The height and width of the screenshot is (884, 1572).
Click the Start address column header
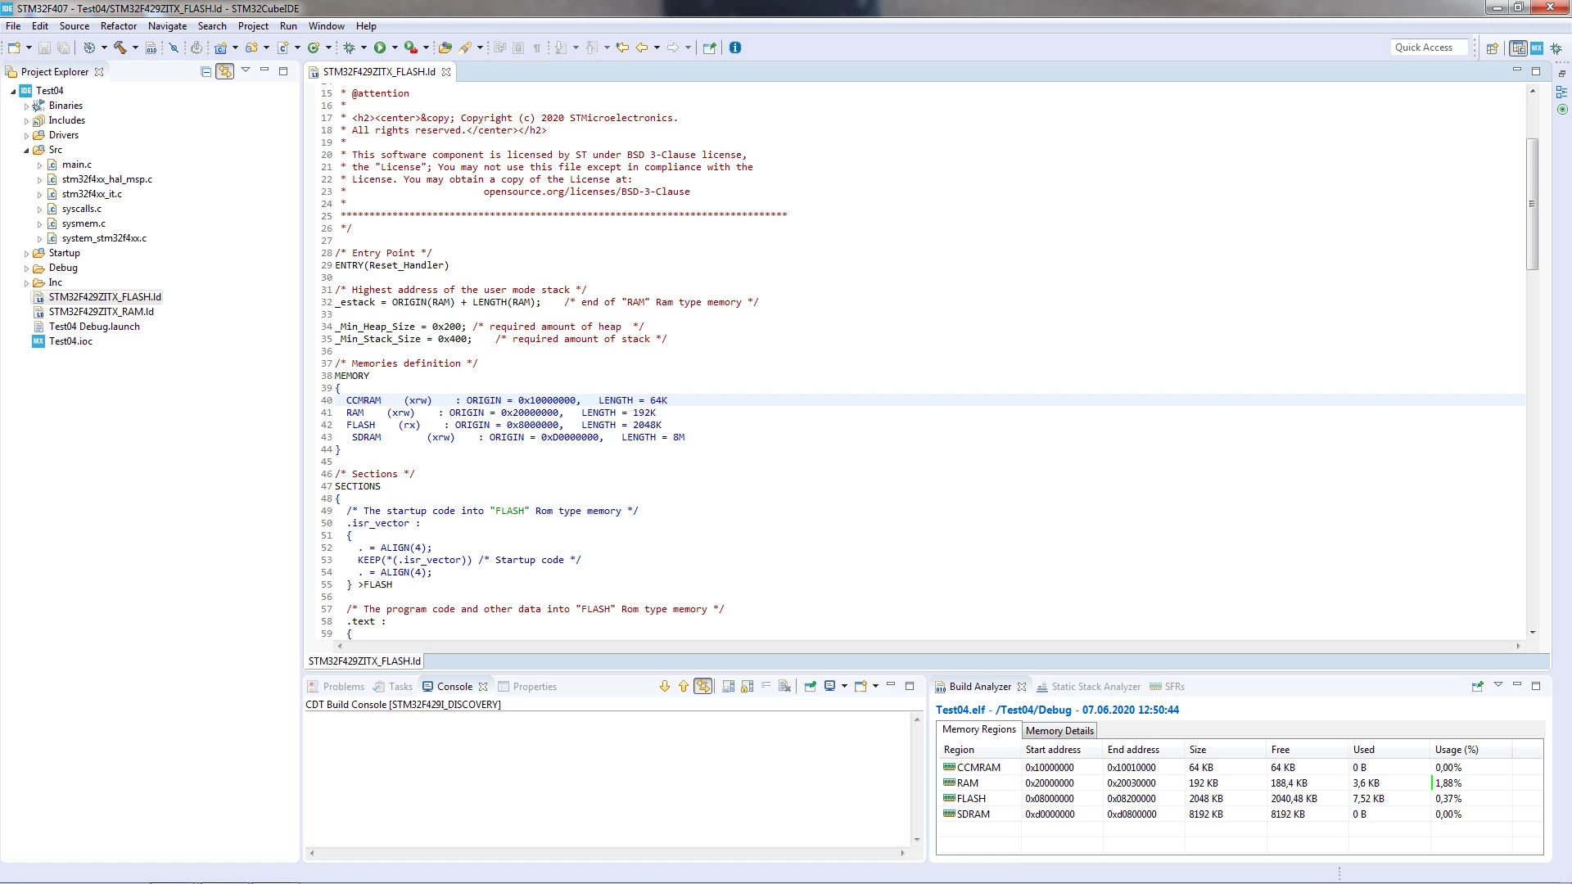coord(1061,750)
